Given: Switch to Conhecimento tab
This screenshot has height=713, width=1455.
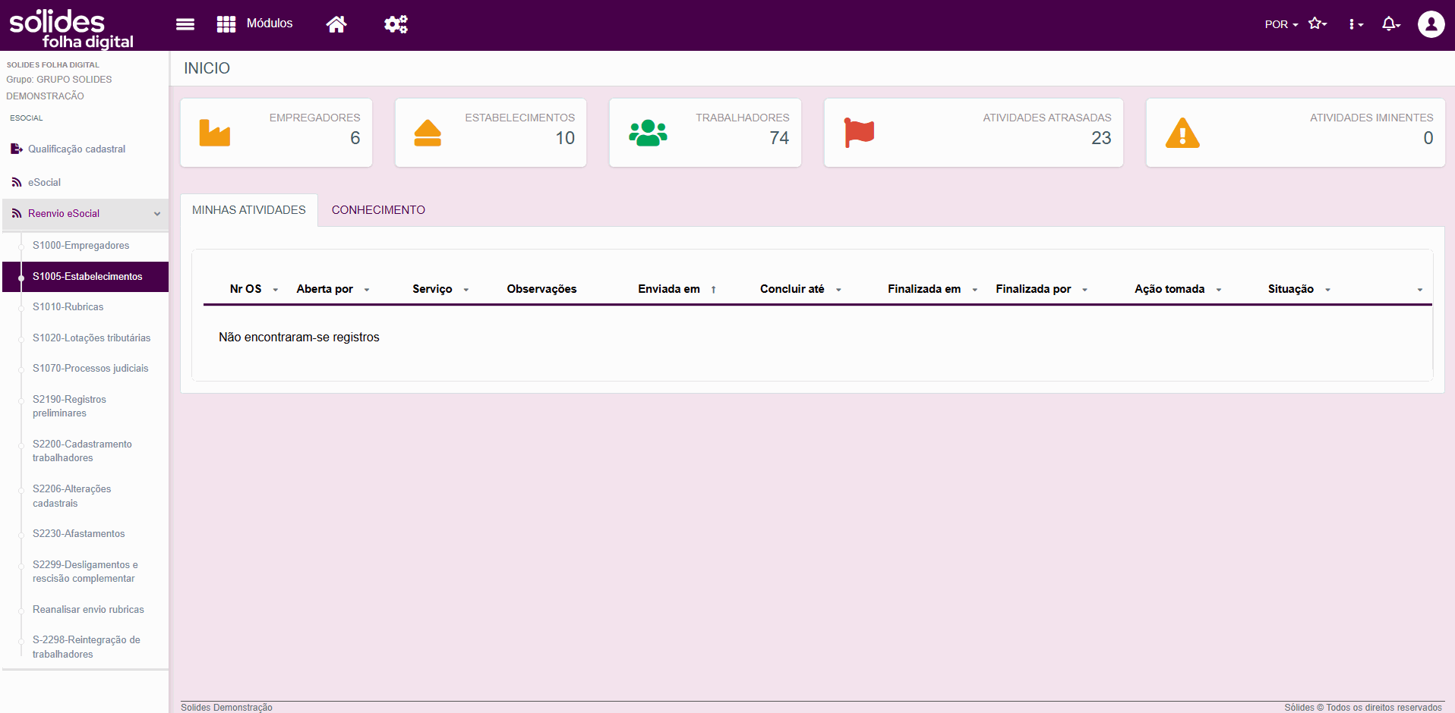Looking at the screenshot, I should (x=378, y=210).
